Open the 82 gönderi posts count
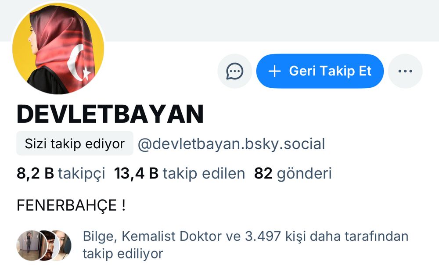 pos(293,173)
